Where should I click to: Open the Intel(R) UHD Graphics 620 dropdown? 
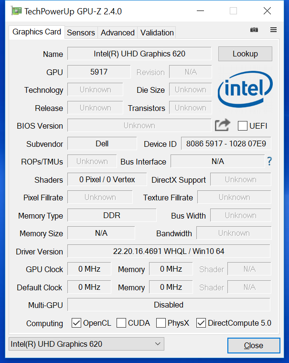pyautogui.click(x=86, y=344)
